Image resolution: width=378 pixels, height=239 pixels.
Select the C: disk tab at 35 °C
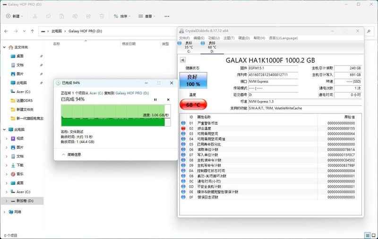pyautogui.click(x=189, y=47)
